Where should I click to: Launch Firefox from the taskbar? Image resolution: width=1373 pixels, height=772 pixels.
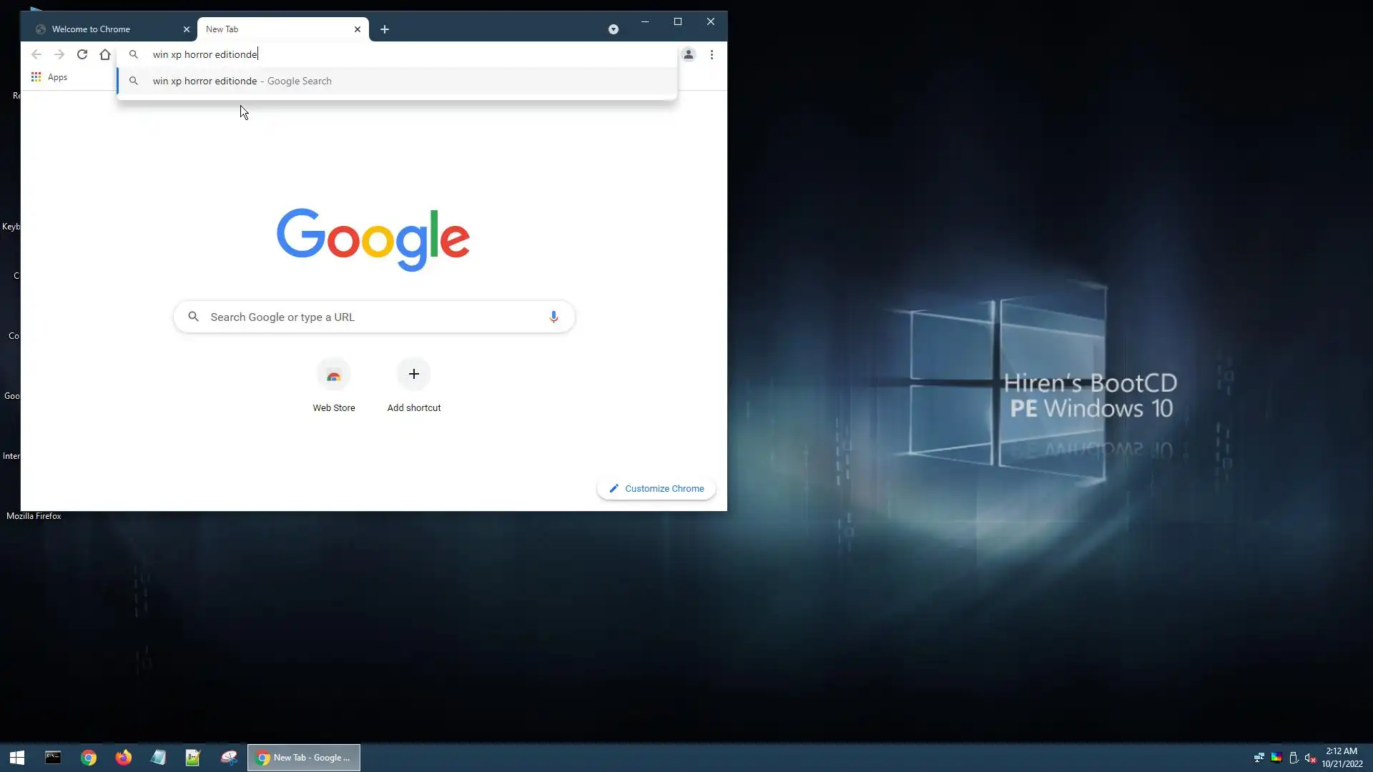123,758
